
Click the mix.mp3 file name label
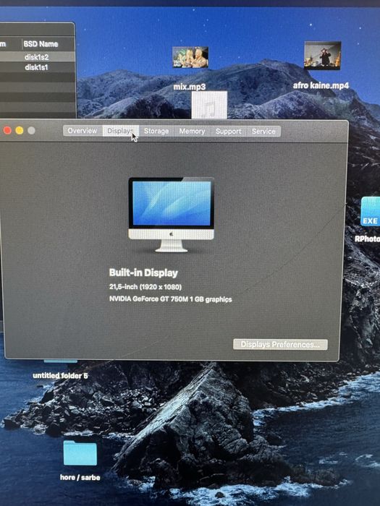pos(190,87)
